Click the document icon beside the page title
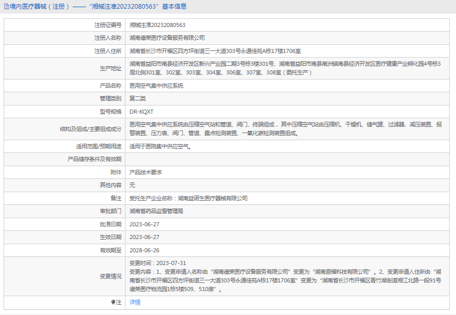Screen dimensions: 456x315 (x=6, y=7)
